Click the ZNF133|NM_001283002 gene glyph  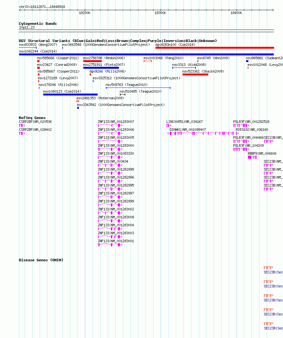(x=110, y=213)
